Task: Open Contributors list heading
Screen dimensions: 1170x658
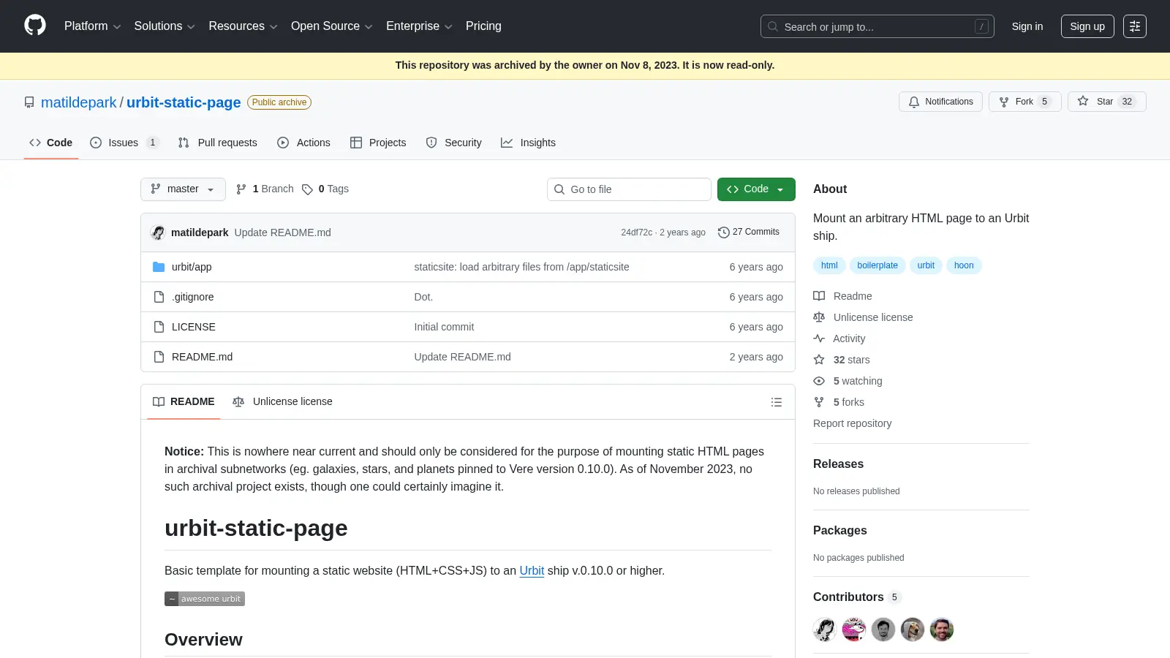Action: 857,597
